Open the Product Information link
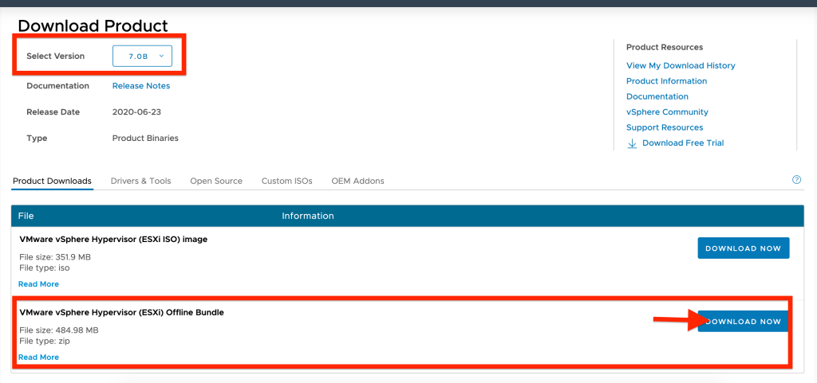817x383 pixels. coord(666,81)
